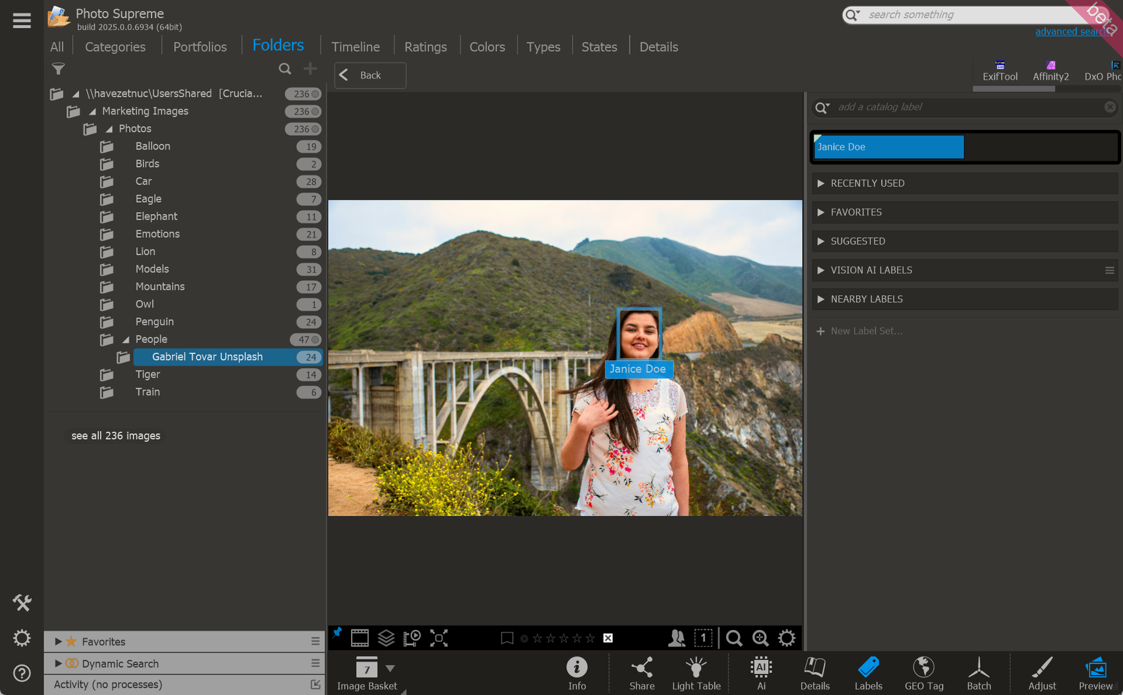Click the Back button
1123x695 pixels.
(x=370, y=75)
